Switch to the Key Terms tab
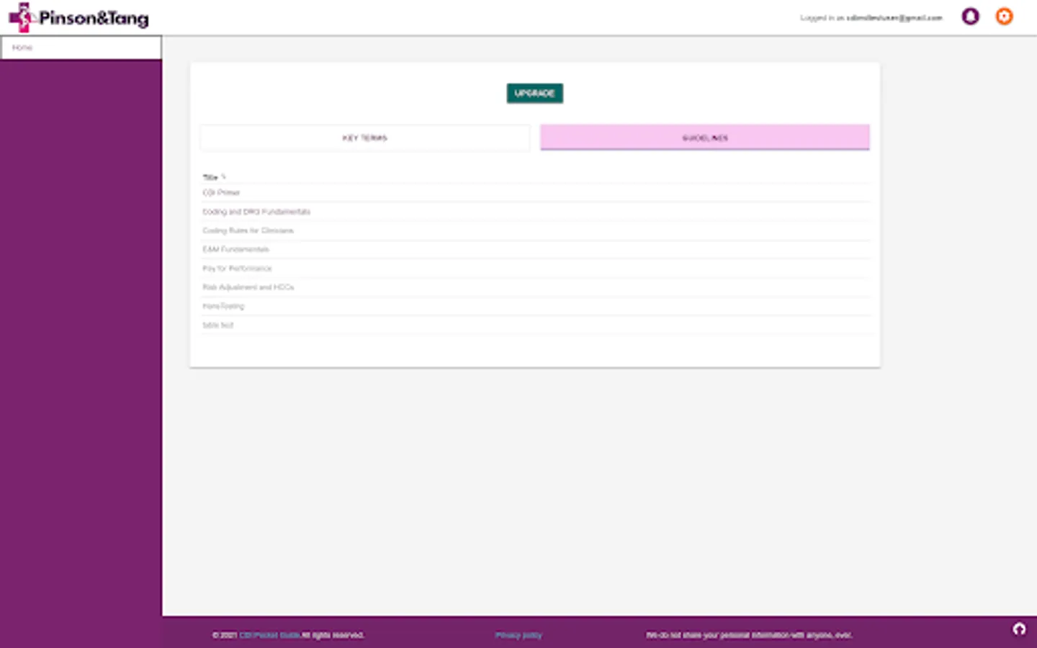Viewport: 1037px width, 648px height. pos(365,138)
